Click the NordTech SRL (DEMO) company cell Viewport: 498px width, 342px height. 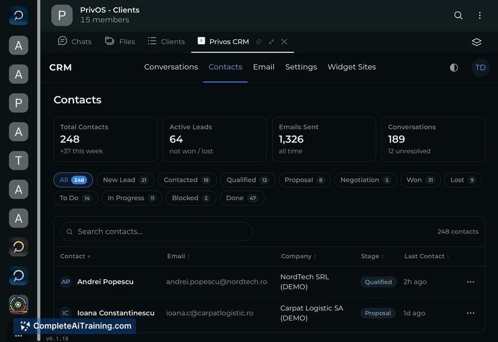[x=304, y=282]
